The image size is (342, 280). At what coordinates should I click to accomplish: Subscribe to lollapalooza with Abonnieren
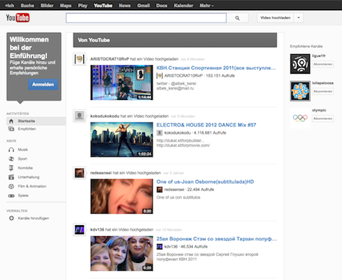(x=323, y=91)
